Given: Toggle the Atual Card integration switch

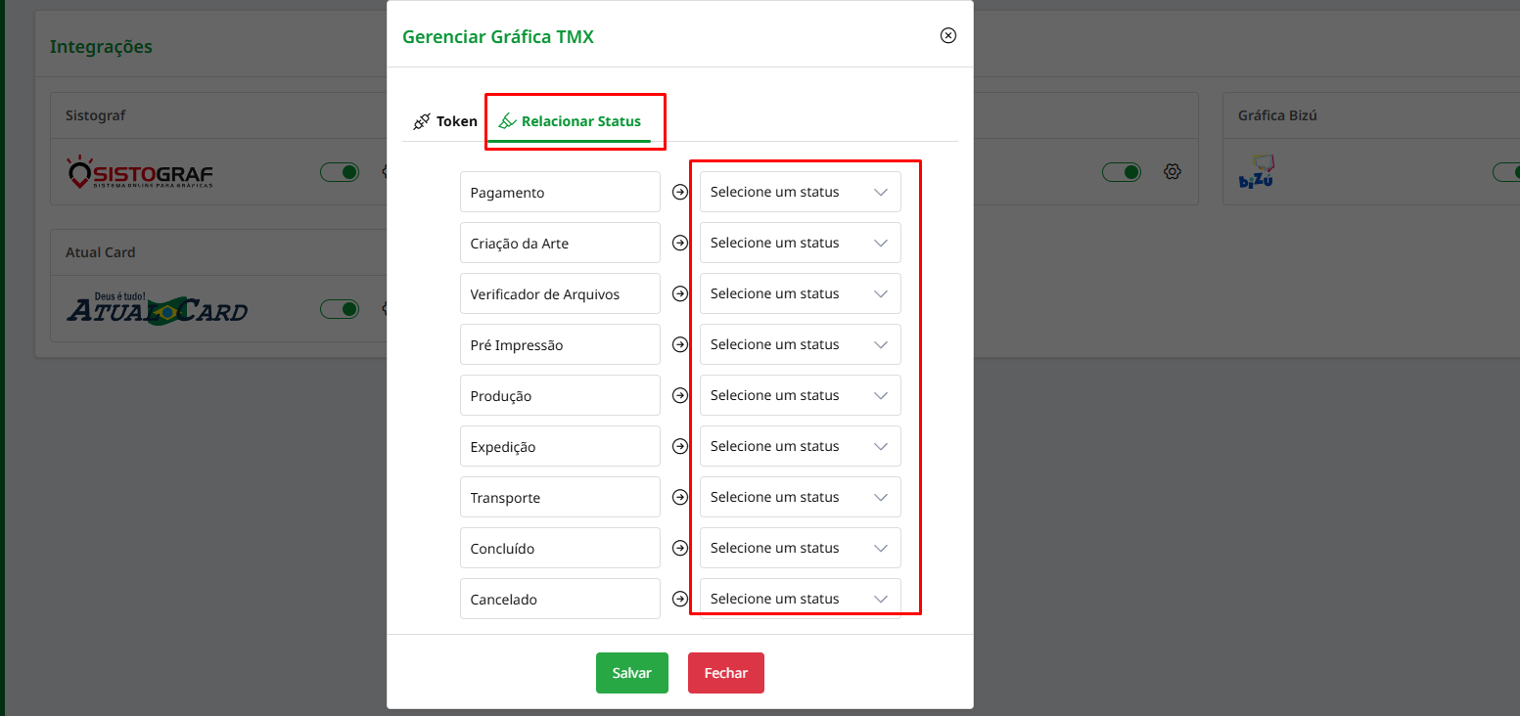Looking at the screenshot, I should coord(340,309).
